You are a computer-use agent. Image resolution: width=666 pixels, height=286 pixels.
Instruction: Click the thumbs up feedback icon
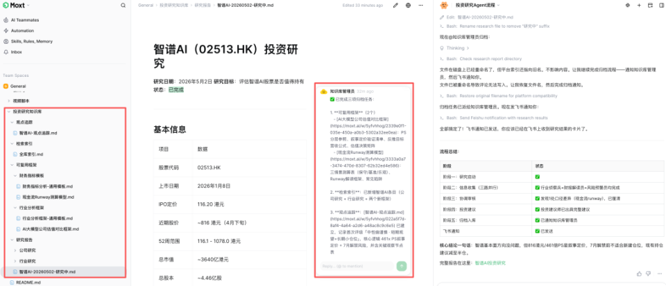[639, 274]
